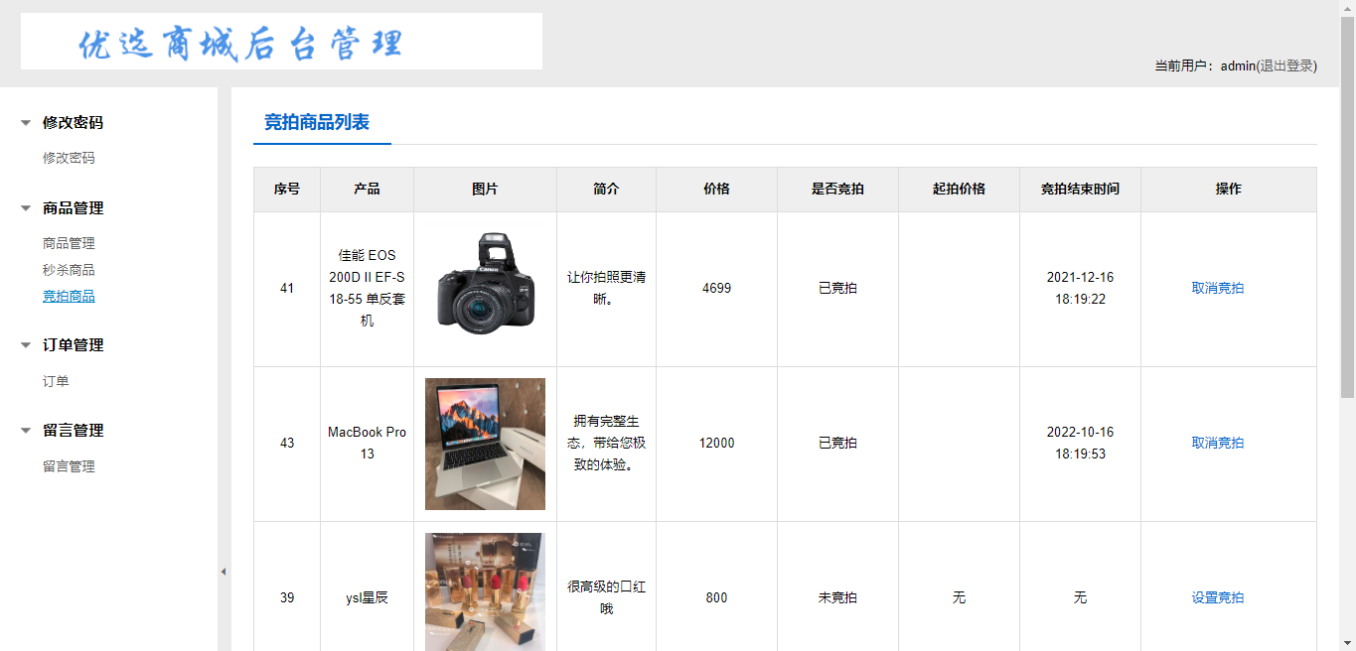Image resolution: width=1356 pixels, height=651 pixels.
Task: Open 订单 in the sidebar
Action: point(56,381)
